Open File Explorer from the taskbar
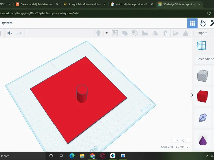The width and height of the screenshot is (214, 160). pyautogui.click(x=82, y=156)
